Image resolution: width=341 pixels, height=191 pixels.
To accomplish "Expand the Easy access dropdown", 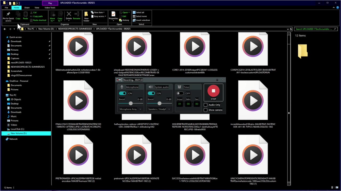I will click(98, 16).
